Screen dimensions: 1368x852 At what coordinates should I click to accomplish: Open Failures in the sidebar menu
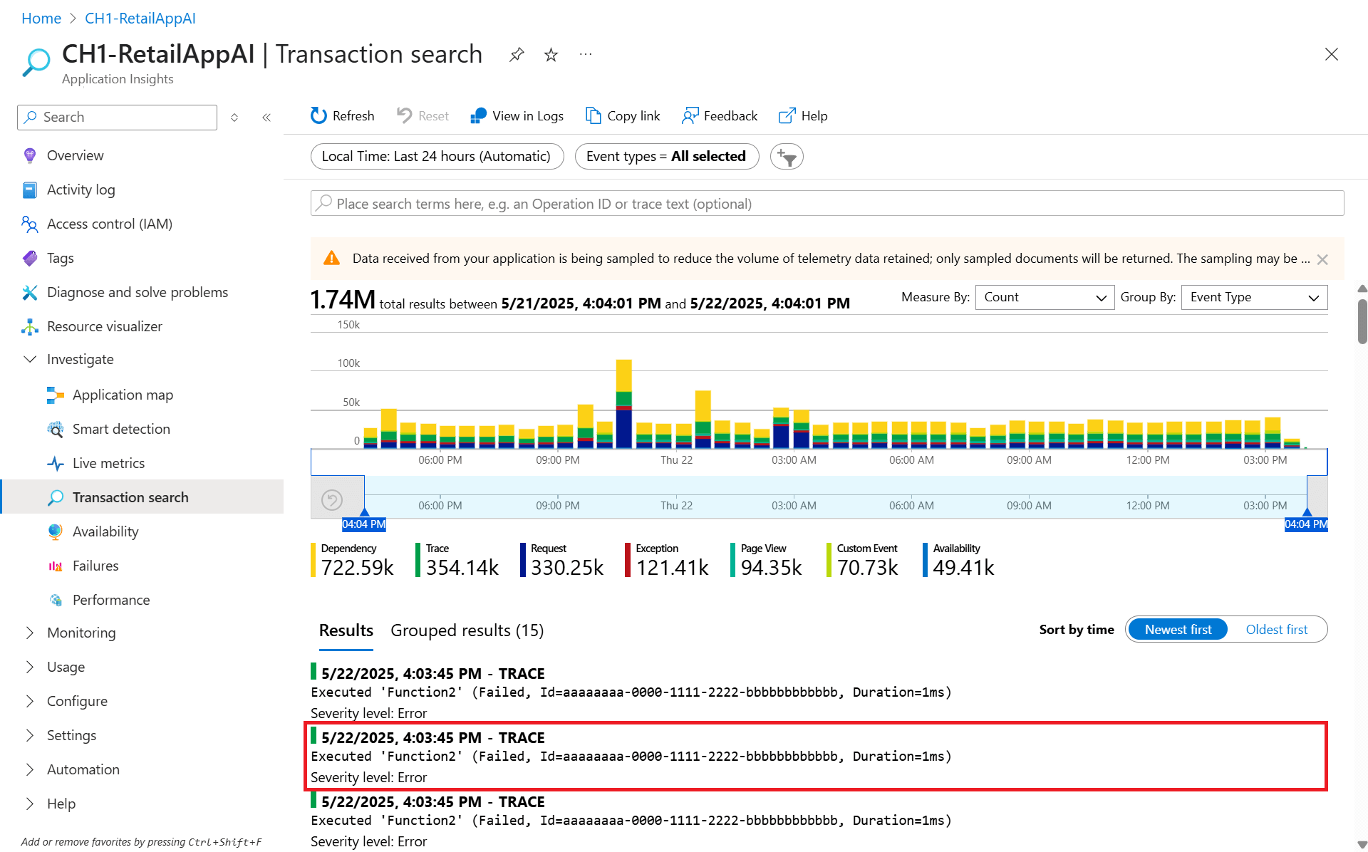click(x=95, y=566)
